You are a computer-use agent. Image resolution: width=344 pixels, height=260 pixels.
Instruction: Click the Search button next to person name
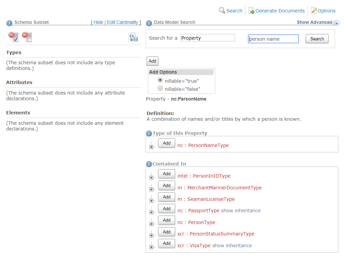tap(317, 39)
